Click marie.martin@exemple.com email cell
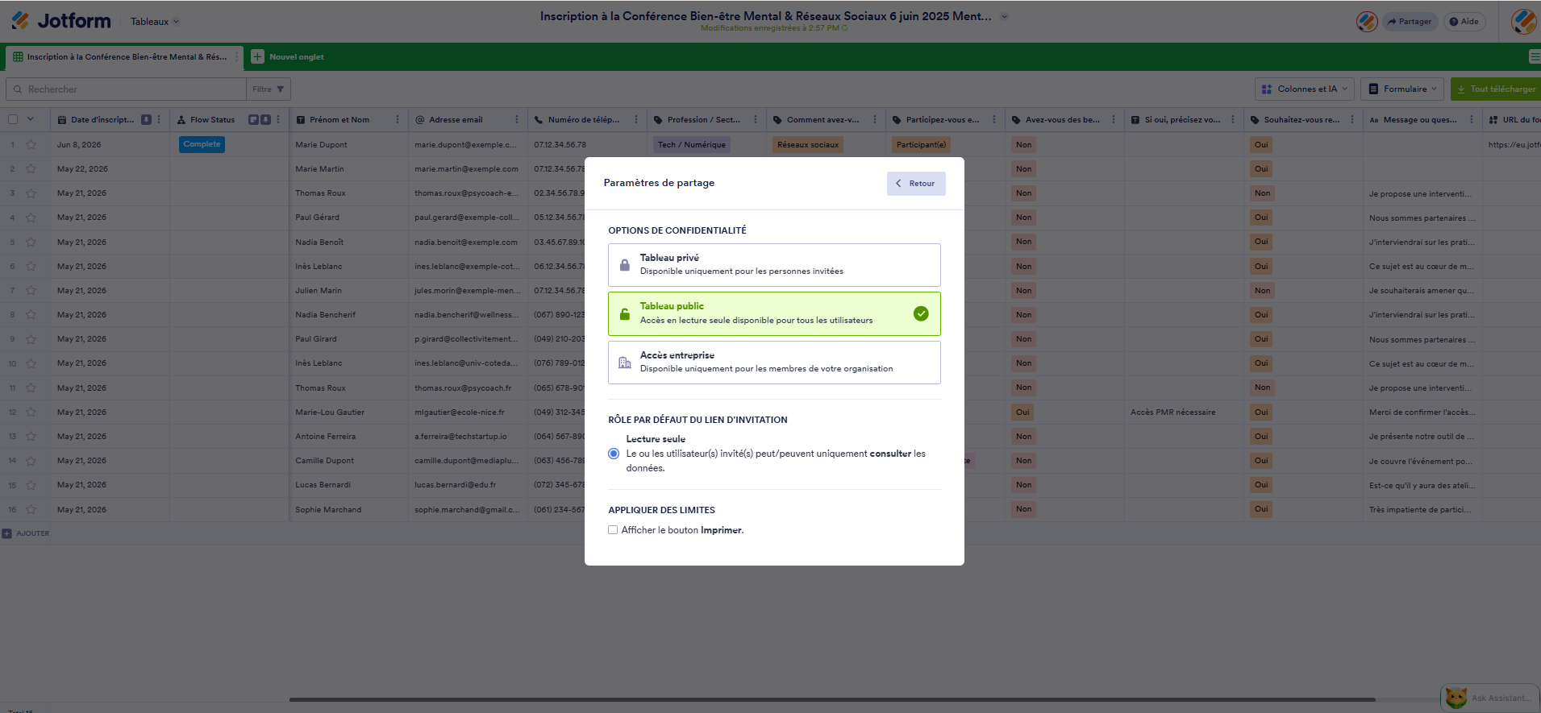This screenshot has height=713, width=1541. pyautogui.click(x=466, y=169)
